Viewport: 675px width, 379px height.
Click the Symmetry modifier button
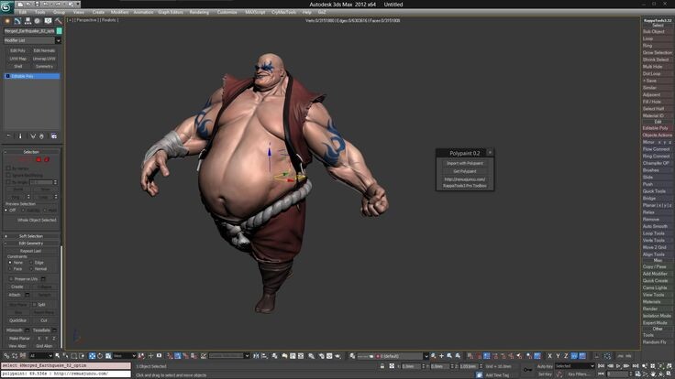click(x=44, y=66)
